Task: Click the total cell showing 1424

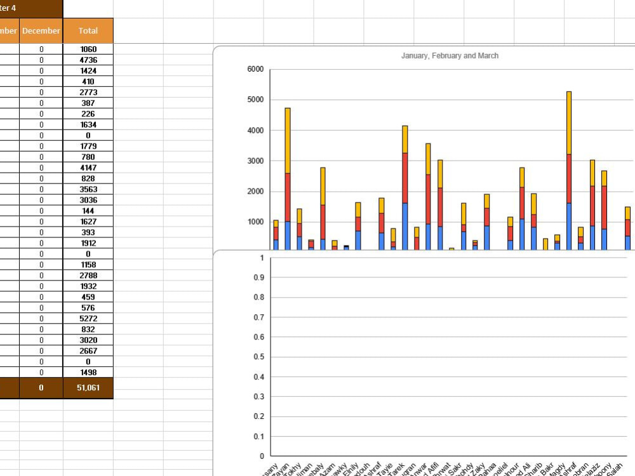Action: [x=88, y=70]
